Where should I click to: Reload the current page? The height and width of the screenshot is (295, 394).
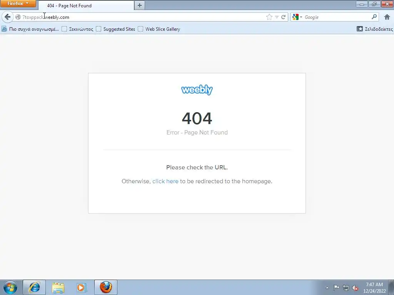(x=284, y=17)
